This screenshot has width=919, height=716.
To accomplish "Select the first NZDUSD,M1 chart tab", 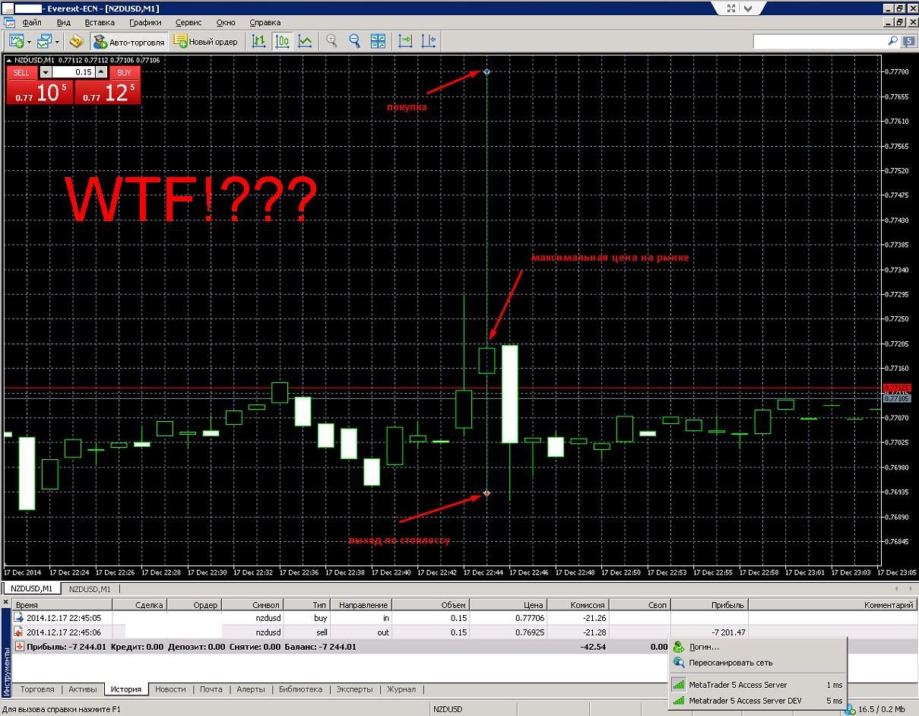I will point(32,588).
